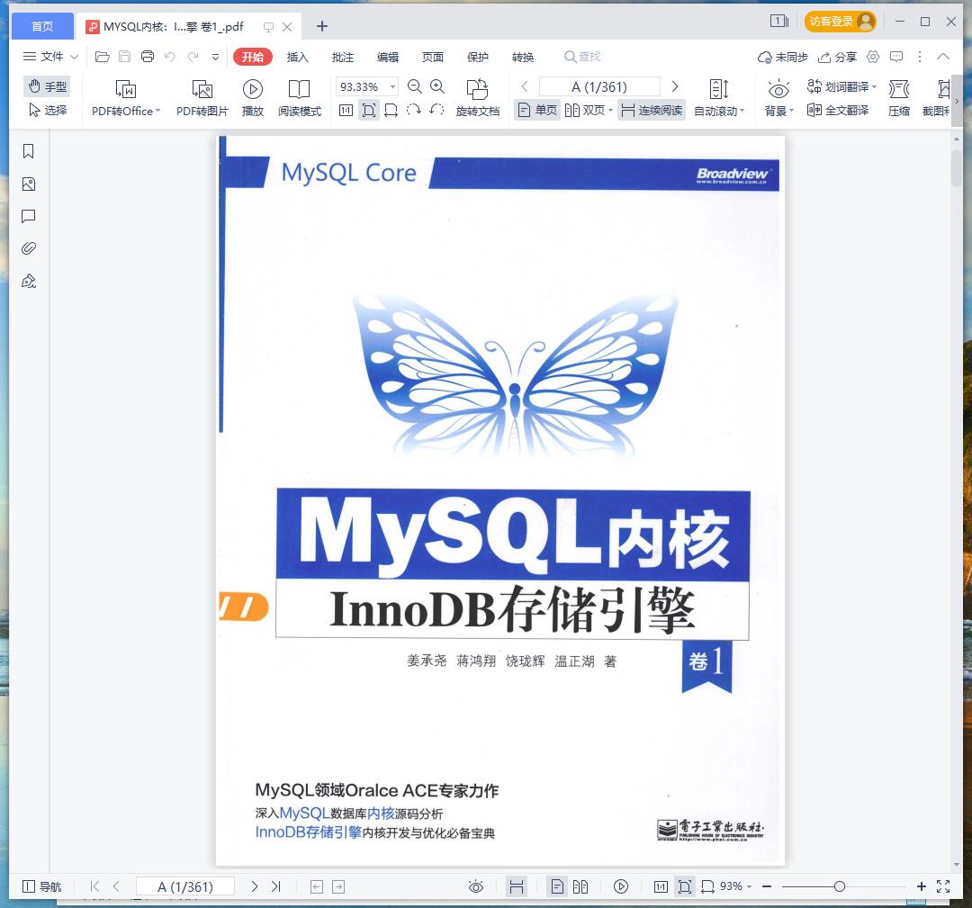
Task: Open the bookmarks panel icon in sidebar
Action: 29,151
